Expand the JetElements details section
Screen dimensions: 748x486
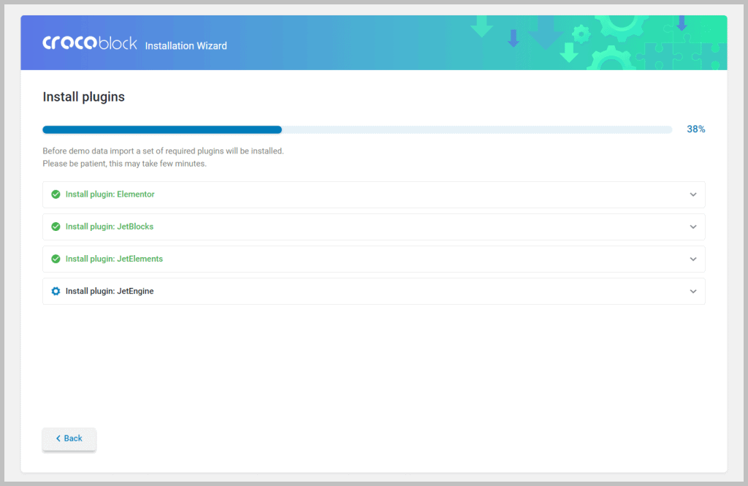(693, 259)
